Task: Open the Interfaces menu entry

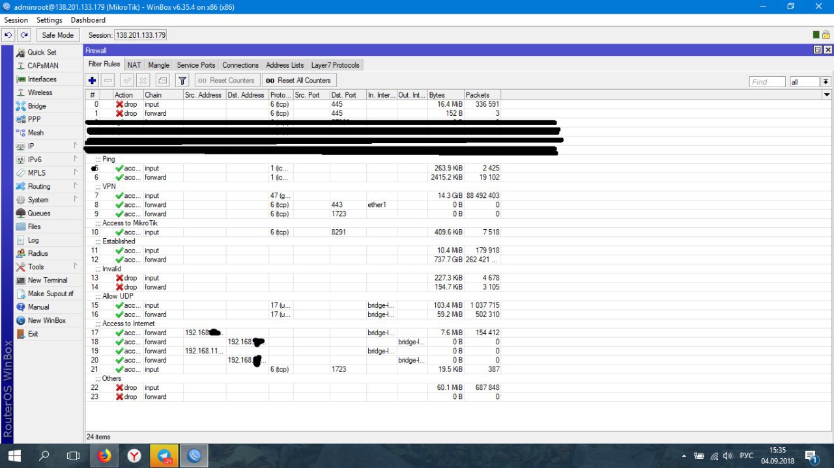Action: (x=42, y=79)
